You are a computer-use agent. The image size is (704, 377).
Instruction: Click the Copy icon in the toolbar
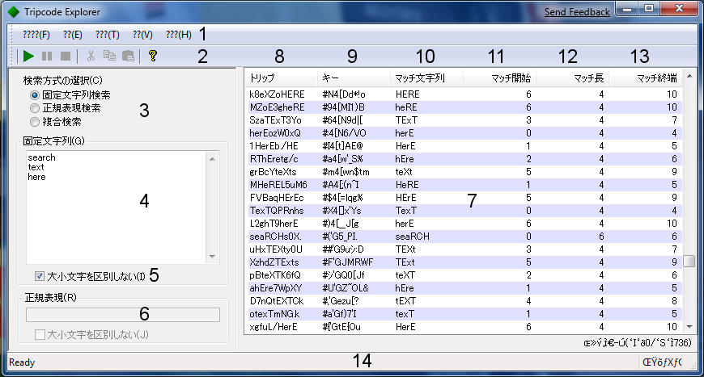(x=109, y=57)
